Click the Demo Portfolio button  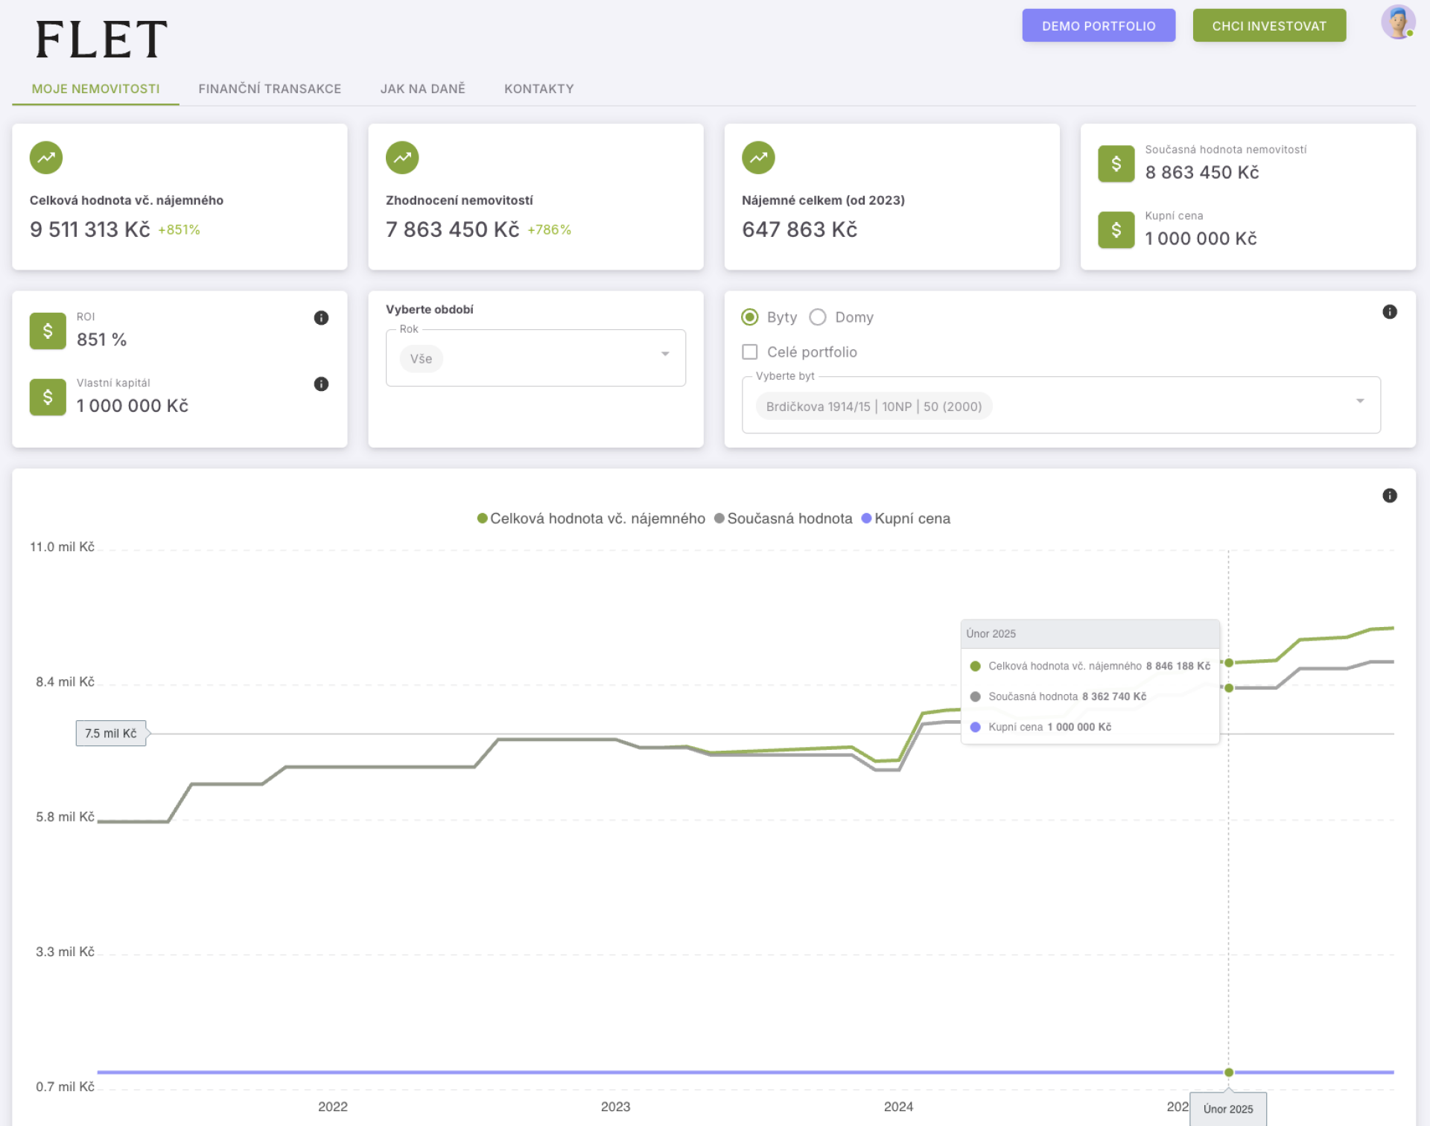[x=1098, y=26]
